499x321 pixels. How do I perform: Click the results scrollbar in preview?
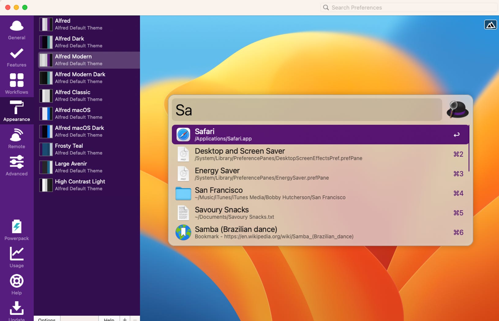click(469, 148)
